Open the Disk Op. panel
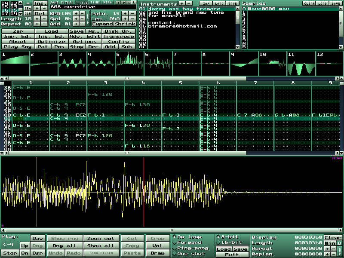 (119, 31)
